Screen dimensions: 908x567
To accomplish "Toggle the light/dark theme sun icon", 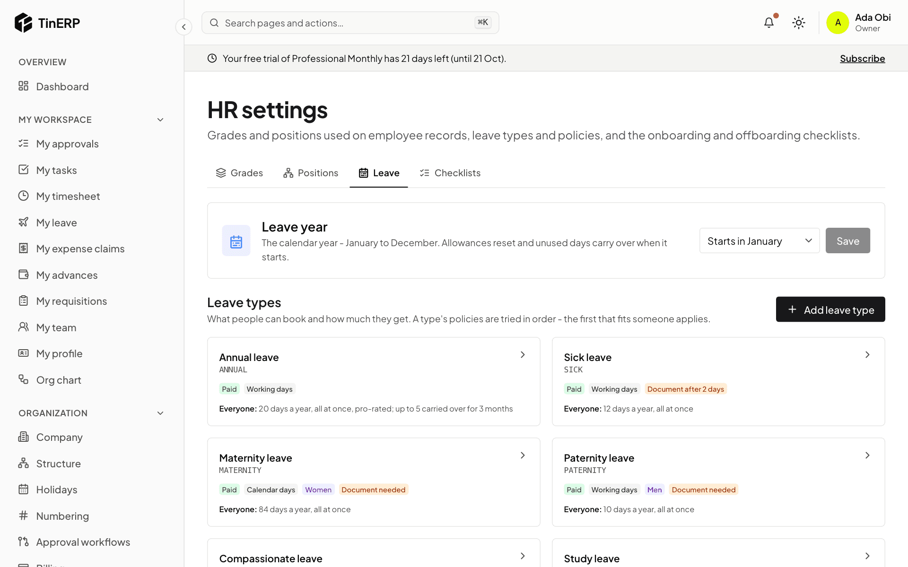I will click(799, 23).
